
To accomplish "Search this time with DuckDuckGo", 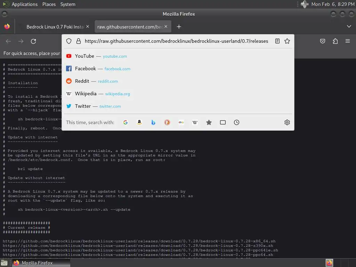I will point(167,122).
